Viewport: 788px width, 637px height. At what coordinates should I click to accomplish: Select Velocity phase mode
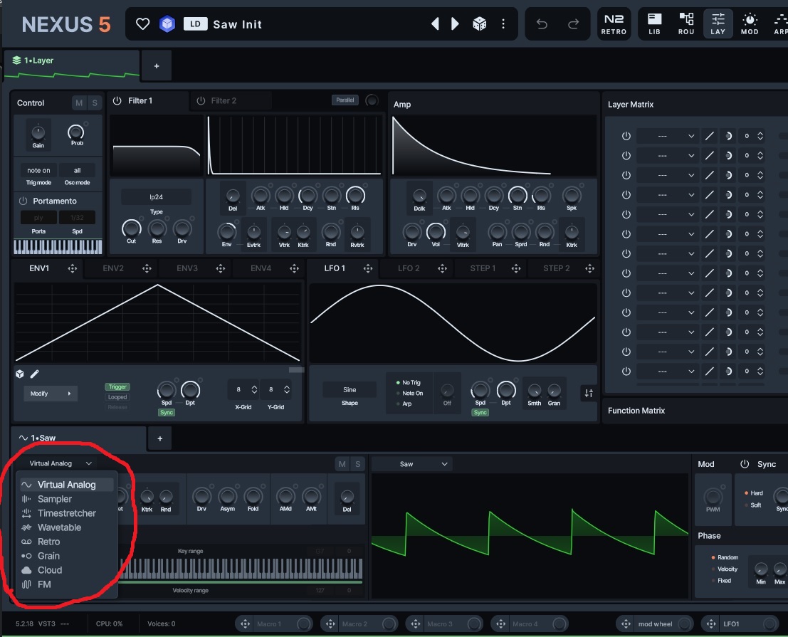[x=724, y=569]
